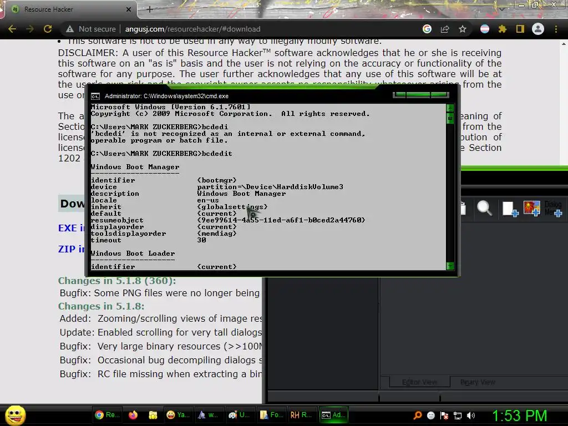Click the cmd.exe icon in the console title bar
Screen dimensions: 568x426
click(x=95, y=97)
